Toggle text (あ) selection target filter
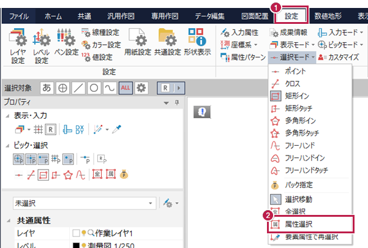The height and width of the screenshot is (248, 368). pyautogui.click(x=47, y=88)
